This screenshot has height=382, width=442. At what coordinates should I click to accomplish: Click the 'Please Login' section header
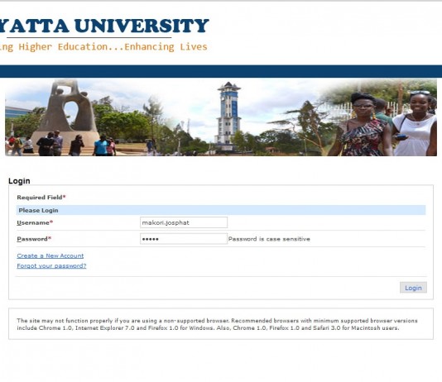221,210
